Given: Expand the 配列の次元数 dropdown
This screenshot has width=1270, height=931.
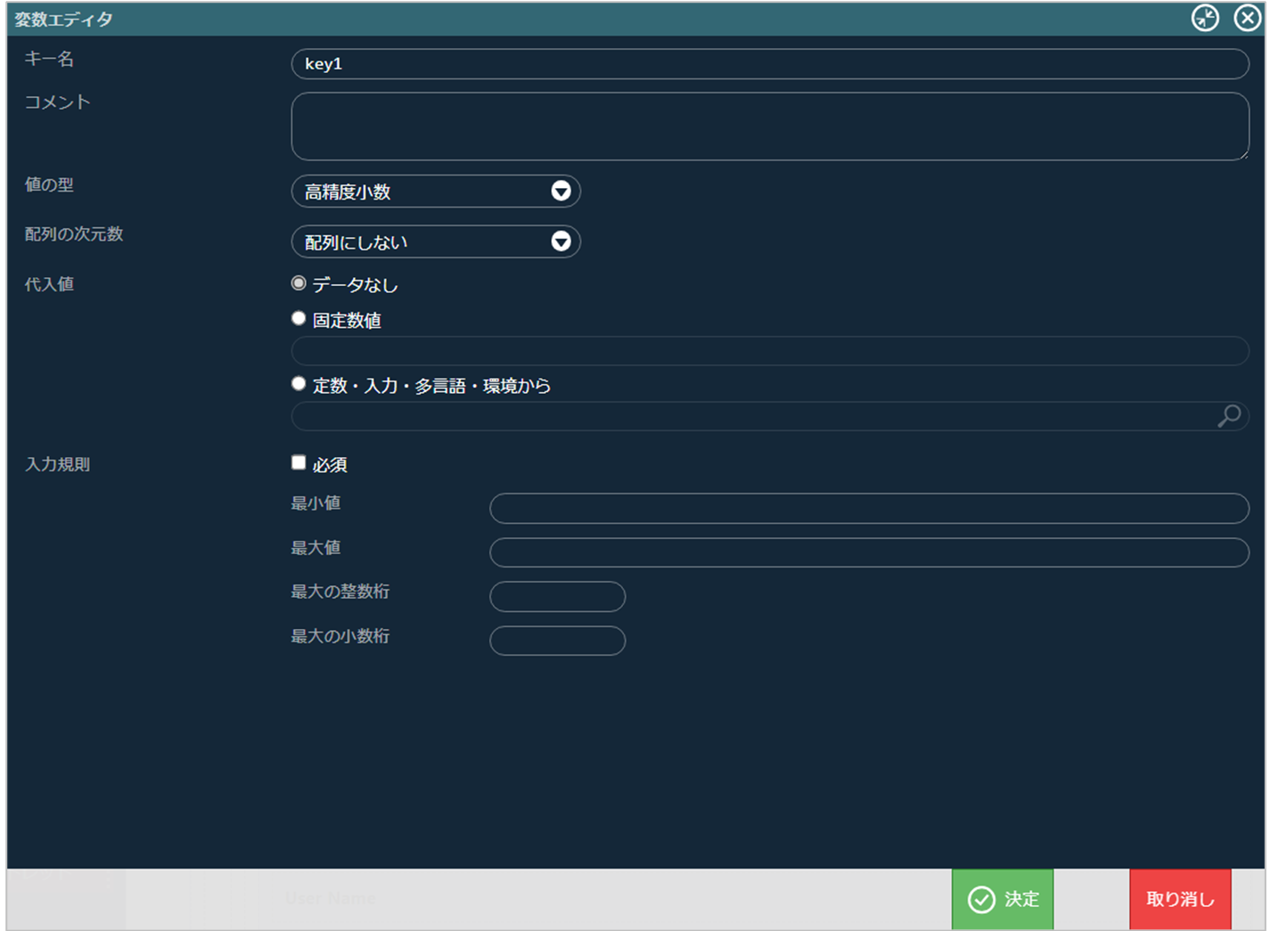Looking at the screenshot, I should coord(435,242).
